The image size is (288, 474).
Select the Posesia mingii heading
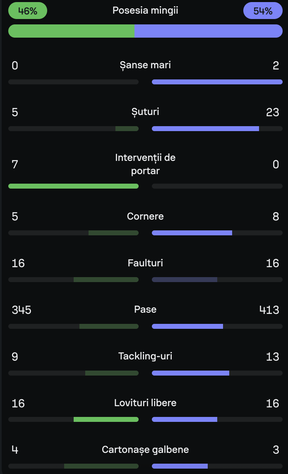145,11
